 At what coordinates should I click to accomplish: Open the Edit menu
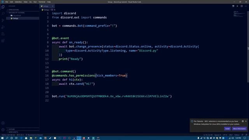[x=11, y=2]
